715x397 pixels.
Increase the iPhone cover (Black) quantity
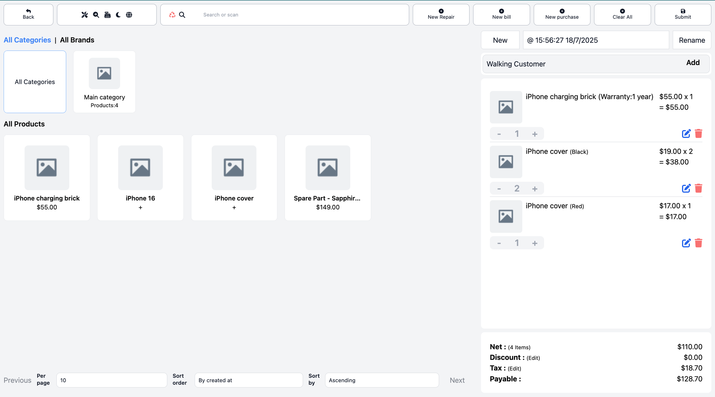(x=534, y=189)
